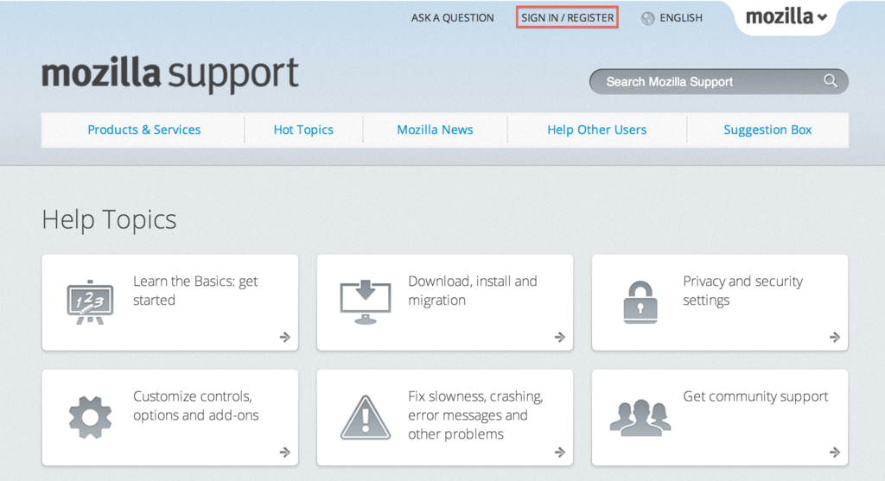Open the Hot Topics tab
This screenshot has width=885, height=481.
point(303,130)
